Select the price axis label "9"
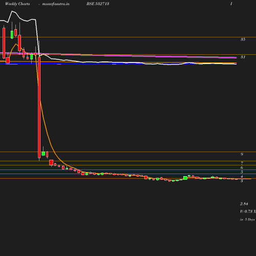Screen dimensions: 256x256 (x=242, y=154)
